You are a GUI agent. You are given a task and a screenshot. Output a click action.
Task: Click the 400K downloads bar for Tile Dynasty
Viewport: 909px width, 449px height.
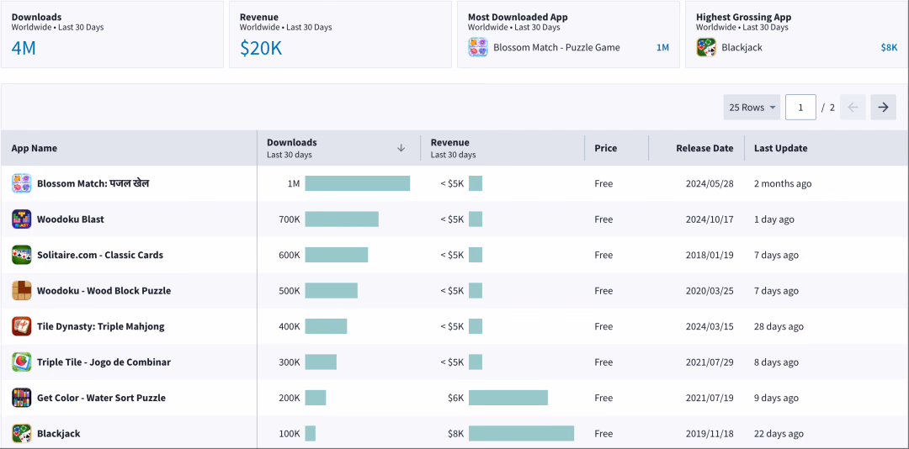326,326
